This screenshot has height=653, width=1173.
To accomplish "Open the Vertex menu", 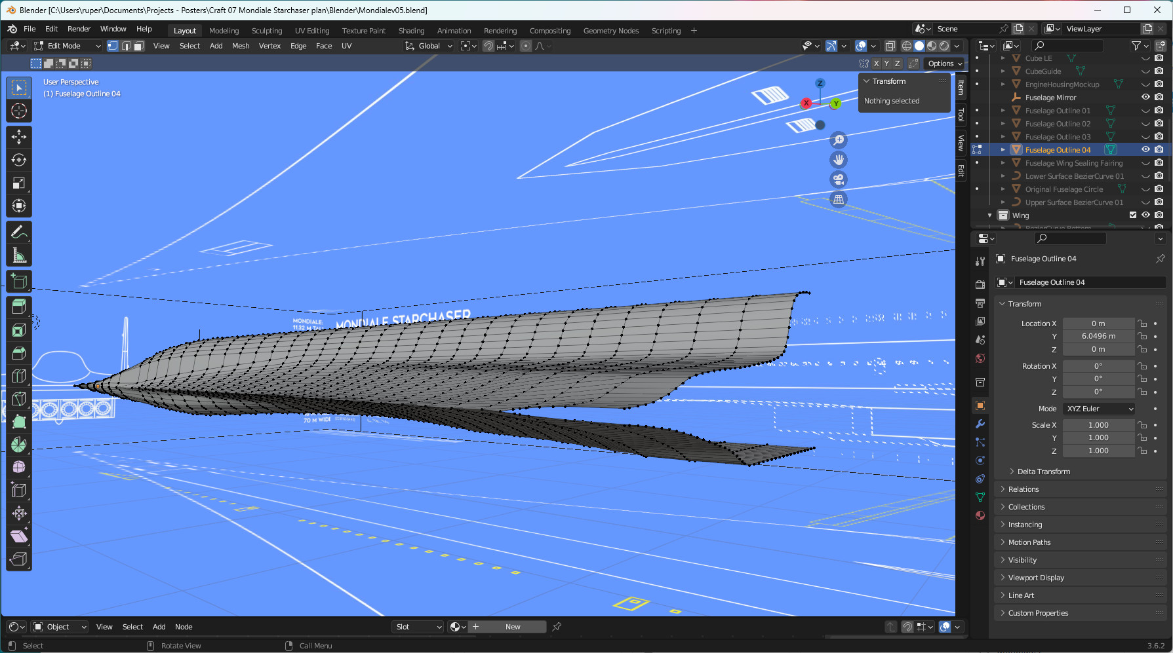I will pyautogui.click(x=269, y=46).
